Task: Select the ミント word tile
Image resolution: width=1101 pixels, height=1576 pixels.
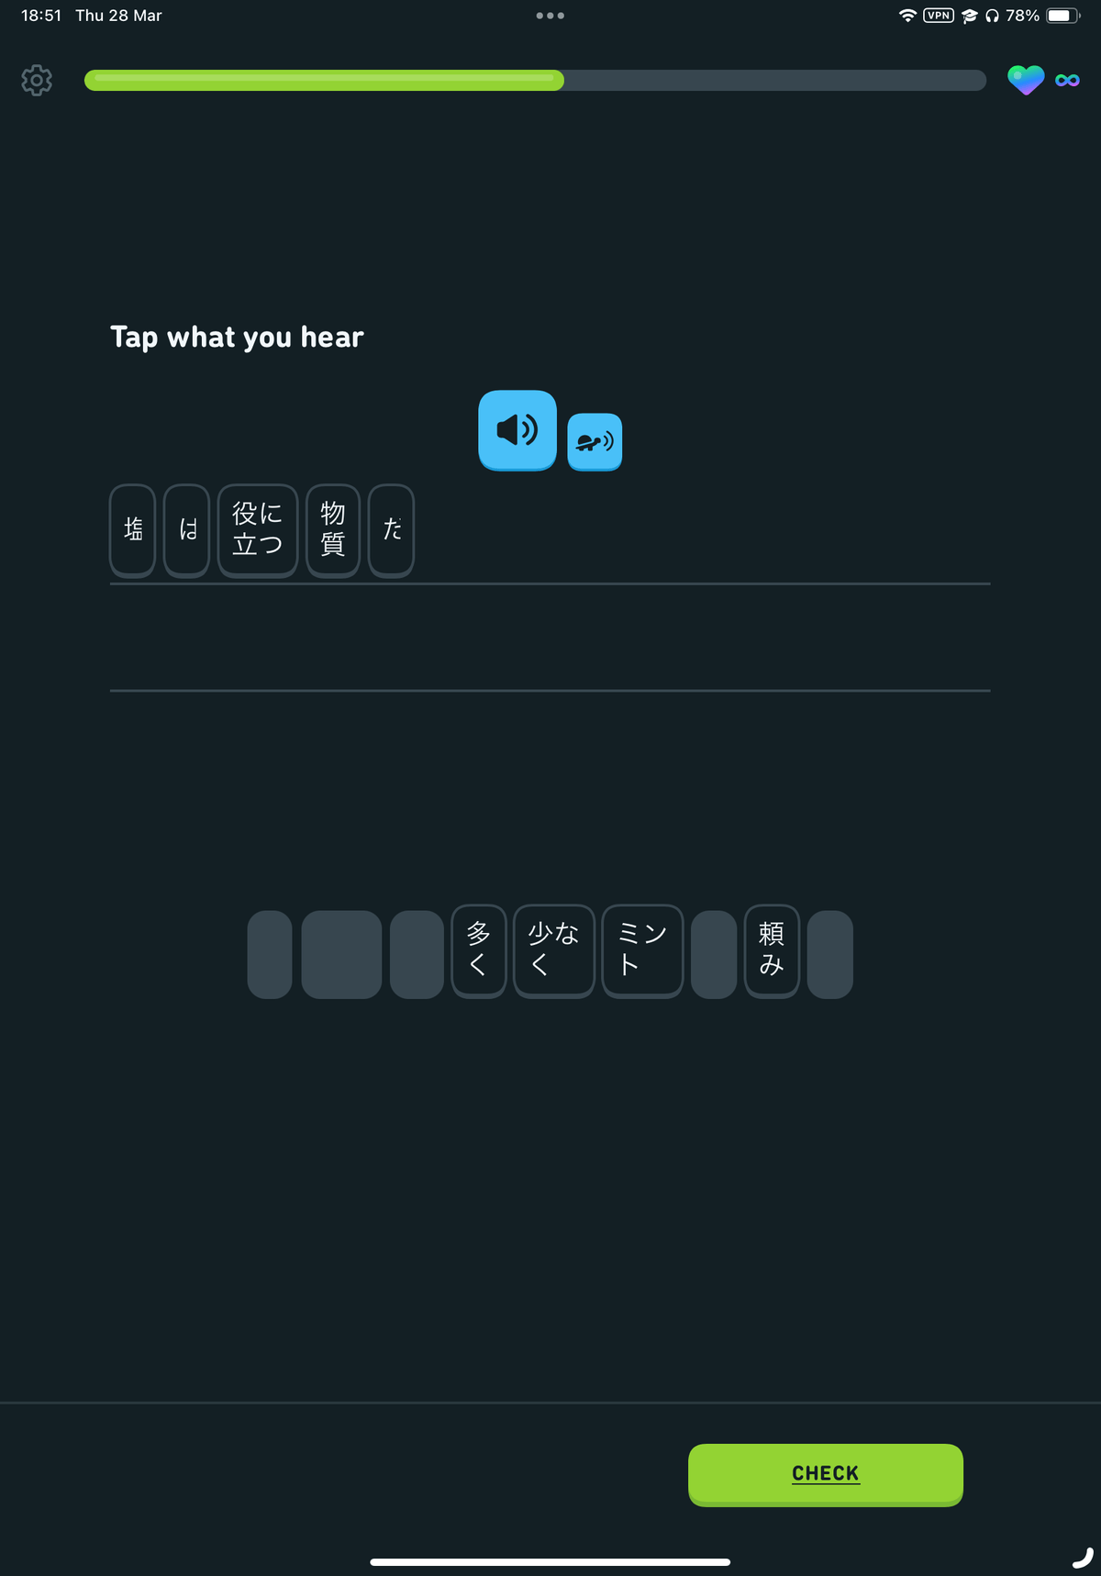Action: [642, 950]
